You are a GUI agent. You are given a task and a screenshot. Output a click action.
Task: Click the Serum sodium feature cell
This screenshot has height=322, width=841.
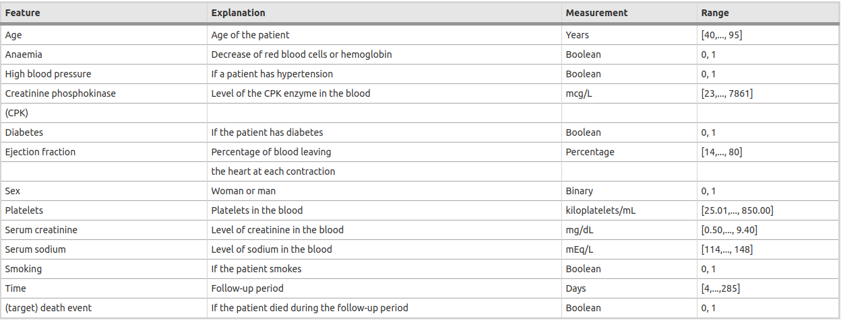click(35, 249)
